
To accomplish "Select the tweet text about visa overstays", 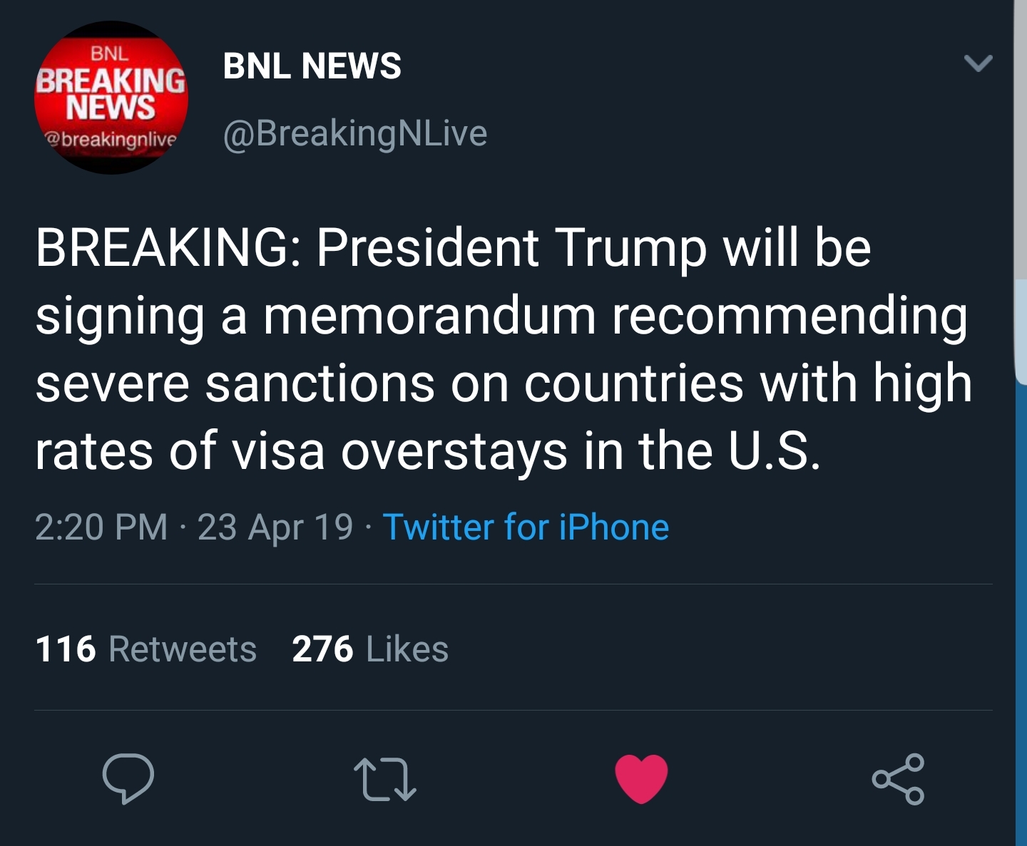I will [504, 349].
